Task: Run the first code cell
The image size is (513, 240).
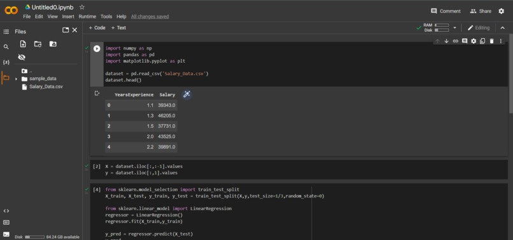Action: (97, 49)
